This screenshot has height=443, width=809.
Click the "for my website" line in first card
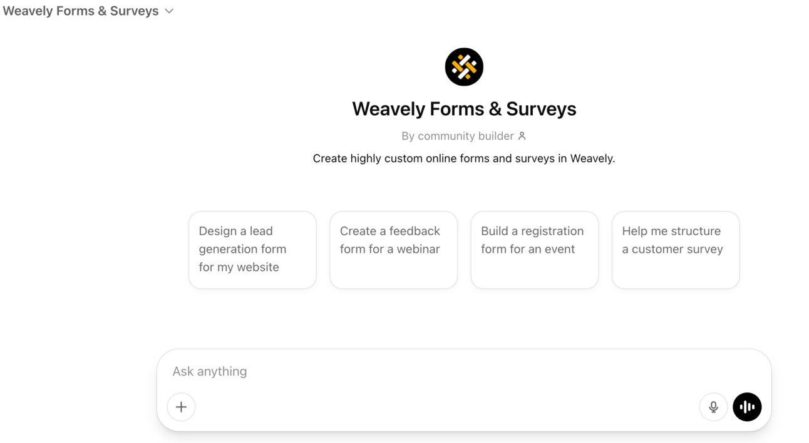coord(239,267)
